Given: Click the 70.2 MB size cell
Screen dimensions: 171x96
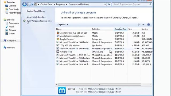Looking at the screenshot, I should 136,33.
